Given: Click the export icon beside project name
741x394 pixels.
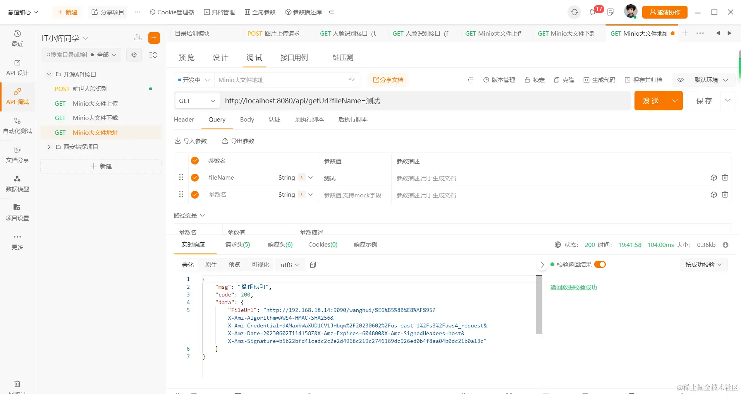Looking at the screenshot, I should (138, 37).
